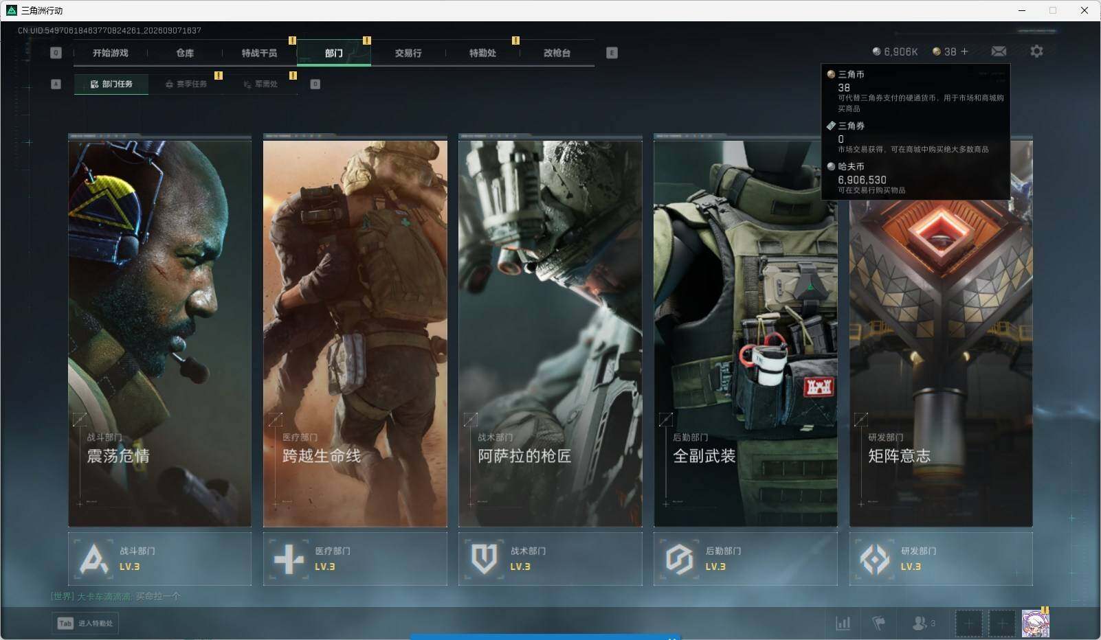Click the world chat message 买命拉一个

[x=157, y=596]
